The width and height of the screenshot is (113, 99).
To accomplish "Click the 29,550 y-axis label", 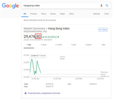I will 26,62.
